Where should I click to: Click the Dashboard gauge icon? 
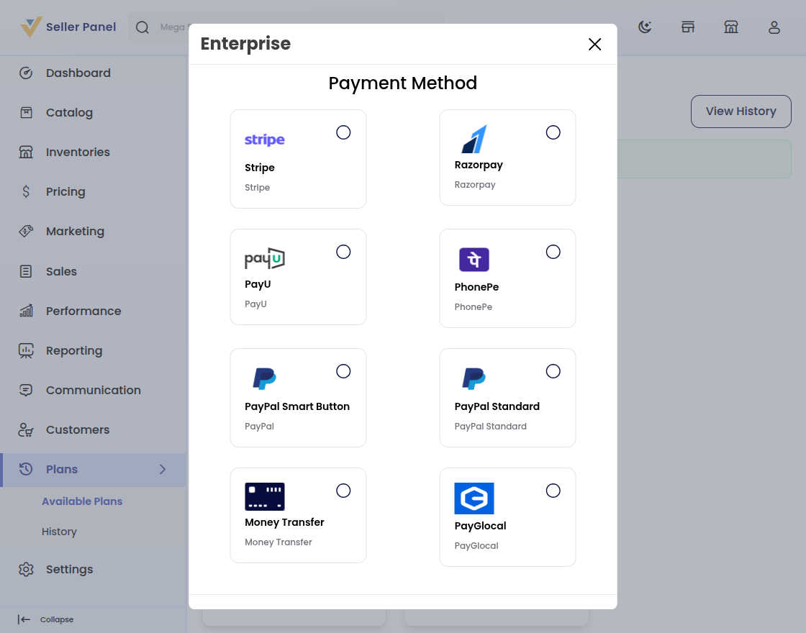tap(26, 73)
